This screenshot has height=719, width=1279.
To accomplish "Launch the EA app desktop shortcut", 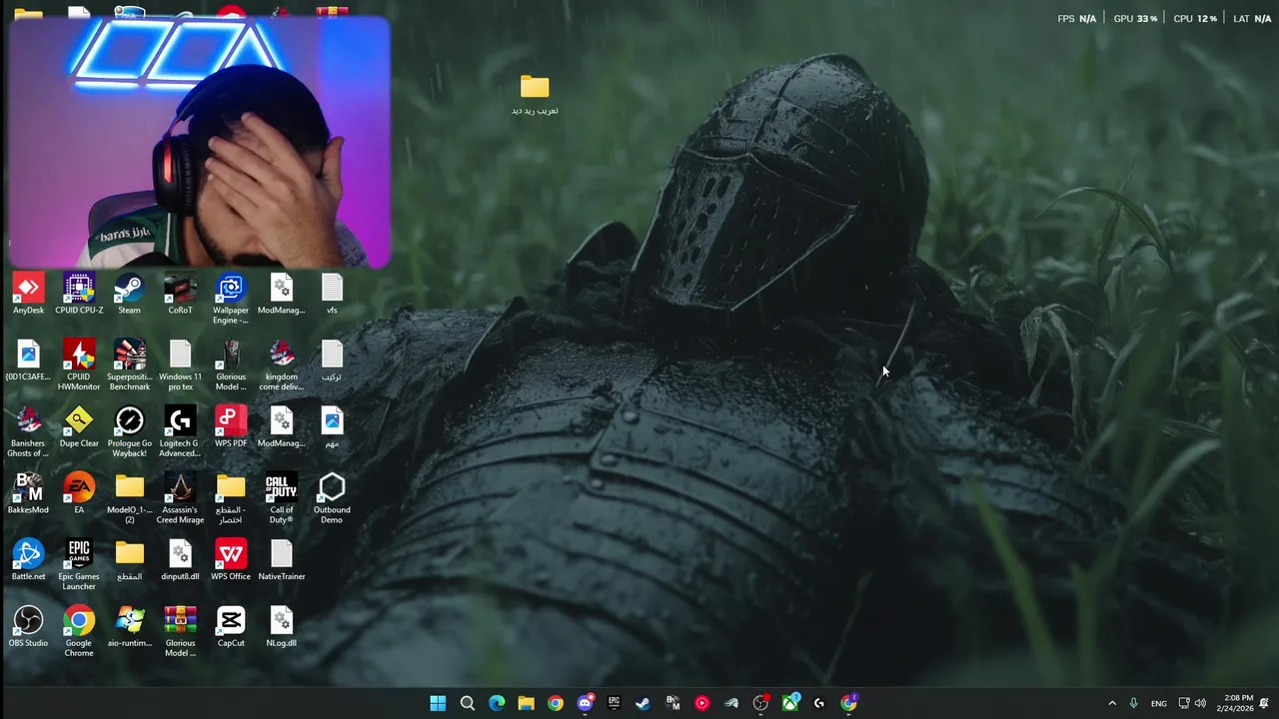I will point(79,494).
